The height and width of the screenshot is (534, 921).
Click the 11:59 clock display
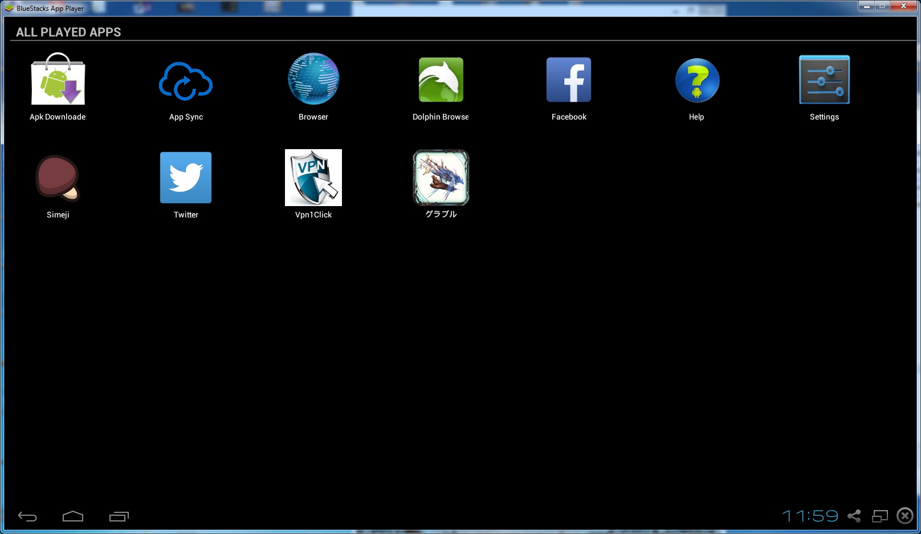click(x=810, y=516)
